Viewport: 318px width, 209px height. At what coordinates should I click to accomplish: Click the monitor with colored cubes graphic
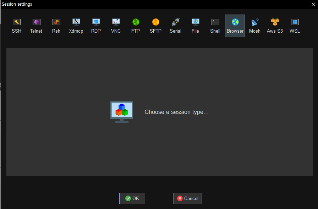click(122, 112)
